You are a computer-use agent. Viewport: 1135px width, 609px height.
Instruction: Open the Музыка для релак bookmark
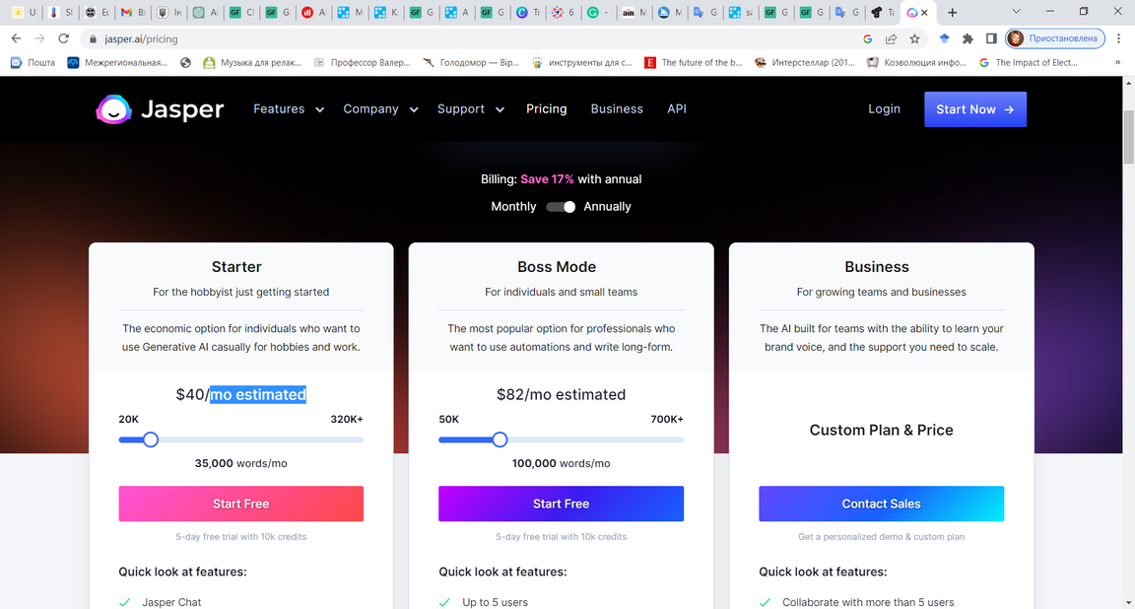252,63
